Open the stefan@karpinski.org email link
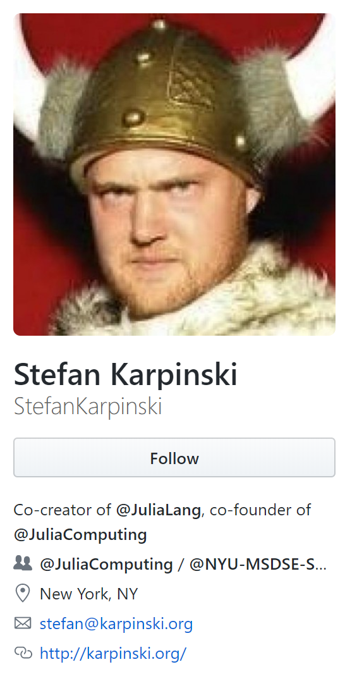 coord(116,623)
